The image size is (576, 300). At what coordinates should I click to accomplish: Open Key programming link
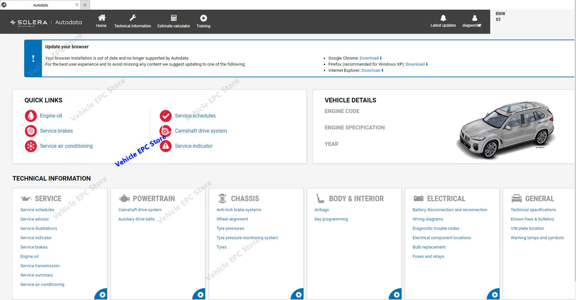(x=331, y=219)
